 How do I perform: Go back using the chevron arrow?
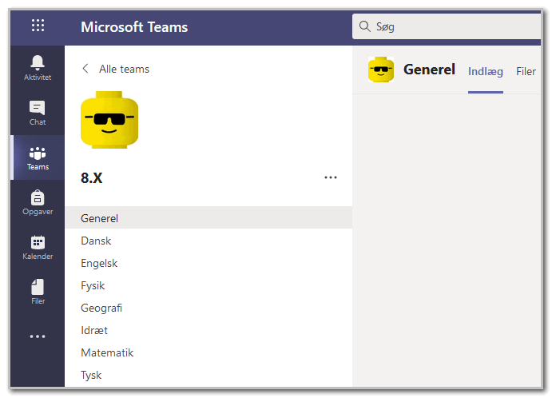click(x=85, y=68)
